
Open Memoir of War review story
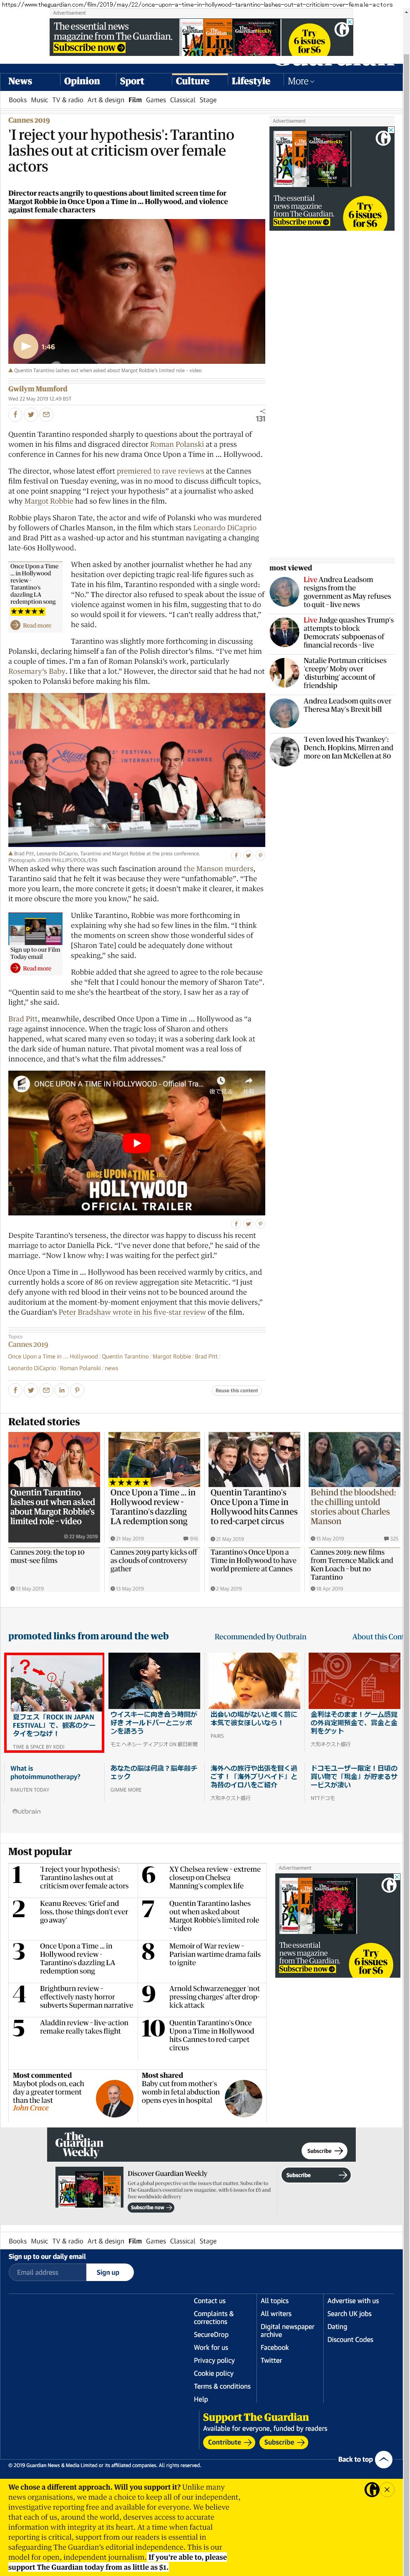pyautogui.click(x=215, y=1954)
